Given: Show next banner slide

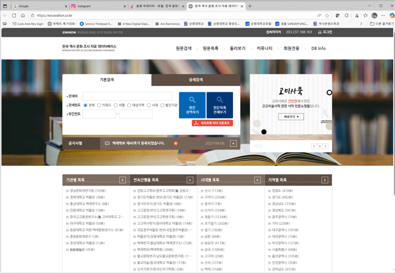Looking at the screenshot, I should coord(325,146).
